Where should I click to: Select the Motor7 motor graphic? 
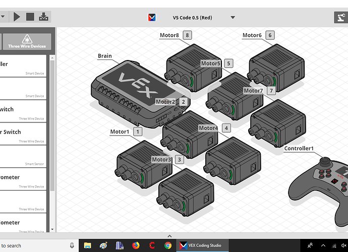(x=278, y=123)
